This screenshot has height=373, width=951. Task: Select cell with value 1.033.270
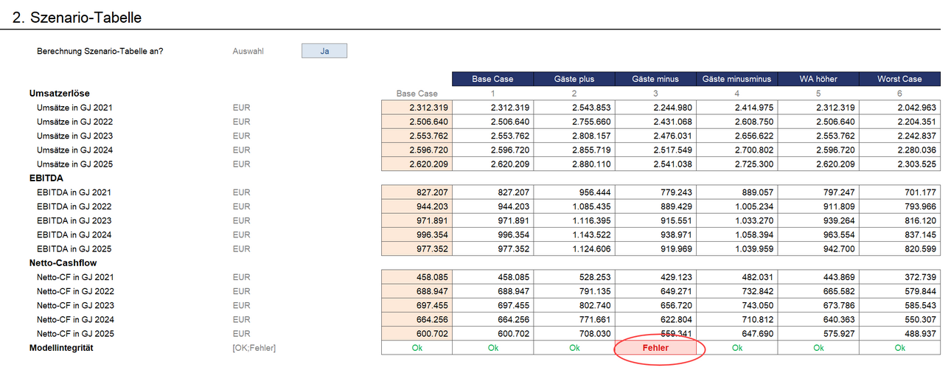737,221
